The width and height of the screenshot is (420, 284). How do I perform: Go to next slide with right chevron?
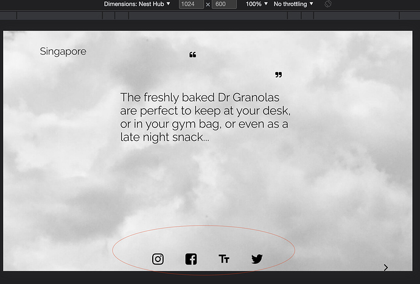click(x=386, y=267)
